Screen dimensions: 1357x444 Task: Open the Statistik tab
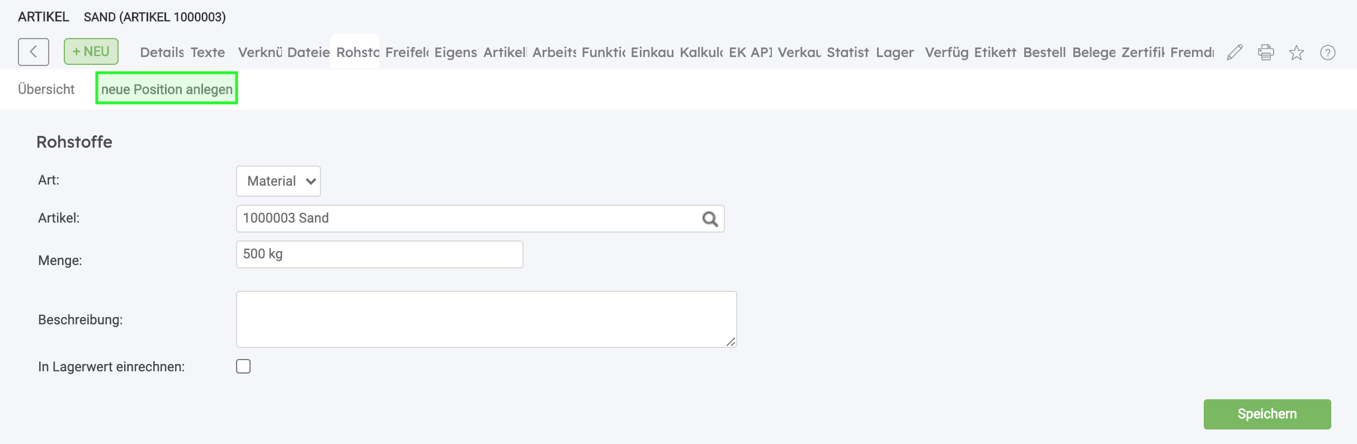pos(848,53)
